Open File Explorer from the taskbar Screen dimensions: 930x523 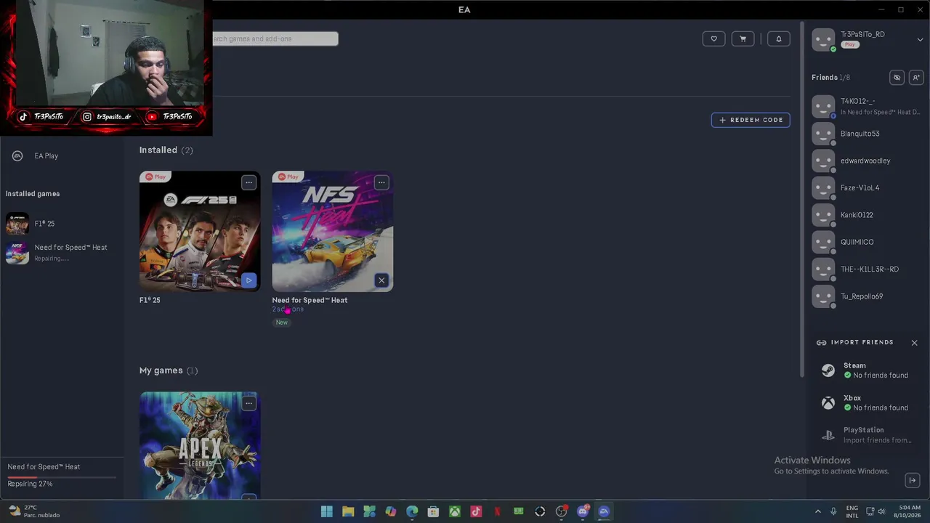[x=348, y=511]
